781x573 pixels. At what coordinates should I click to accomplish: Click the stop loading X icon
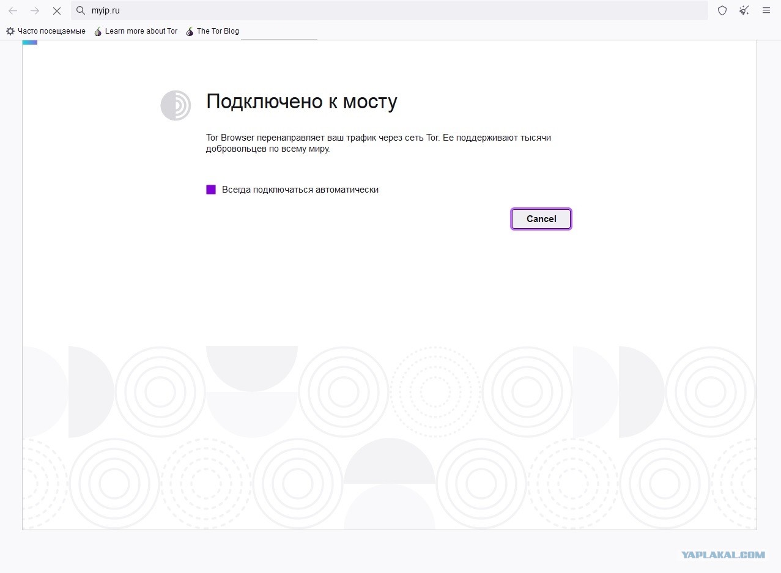[x=57, y=10]
